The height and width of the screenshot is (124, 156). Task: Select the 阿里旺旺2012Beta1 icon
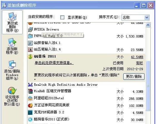point(30,98)
